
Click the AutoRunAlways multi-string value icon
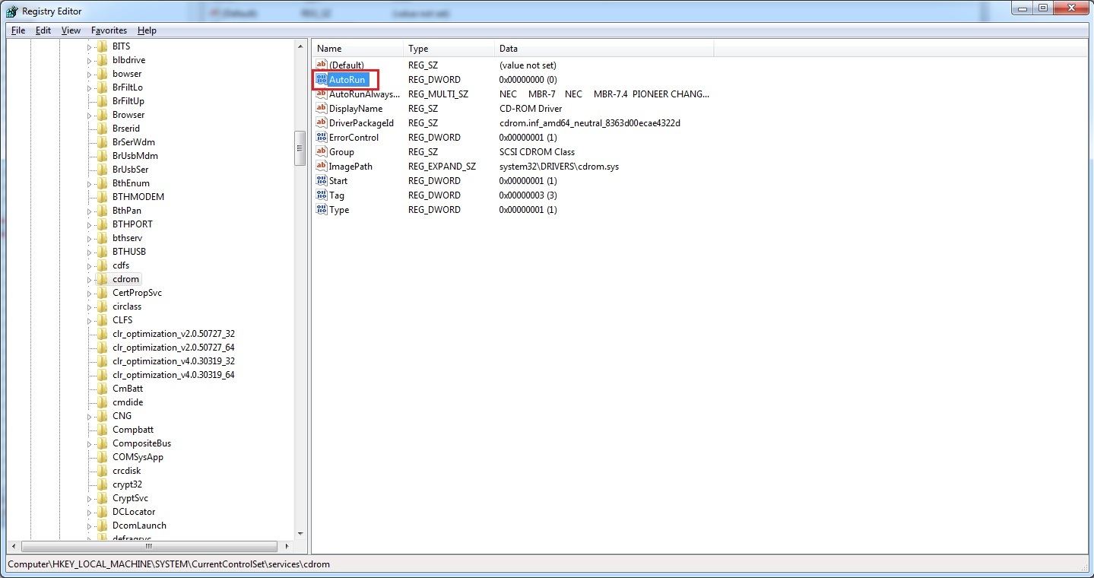[321, 94]
